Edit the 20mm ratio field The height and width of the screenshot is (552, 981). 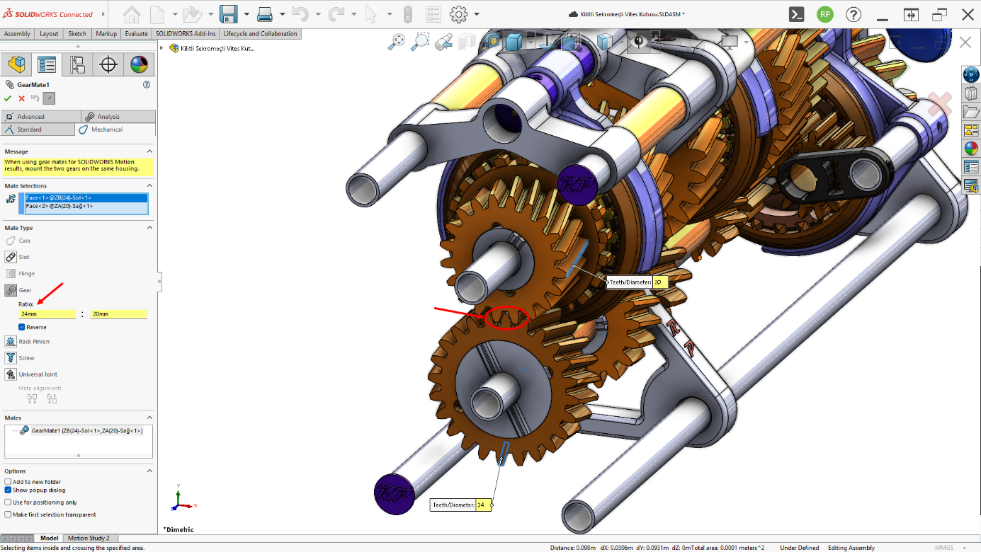[119, 314]
